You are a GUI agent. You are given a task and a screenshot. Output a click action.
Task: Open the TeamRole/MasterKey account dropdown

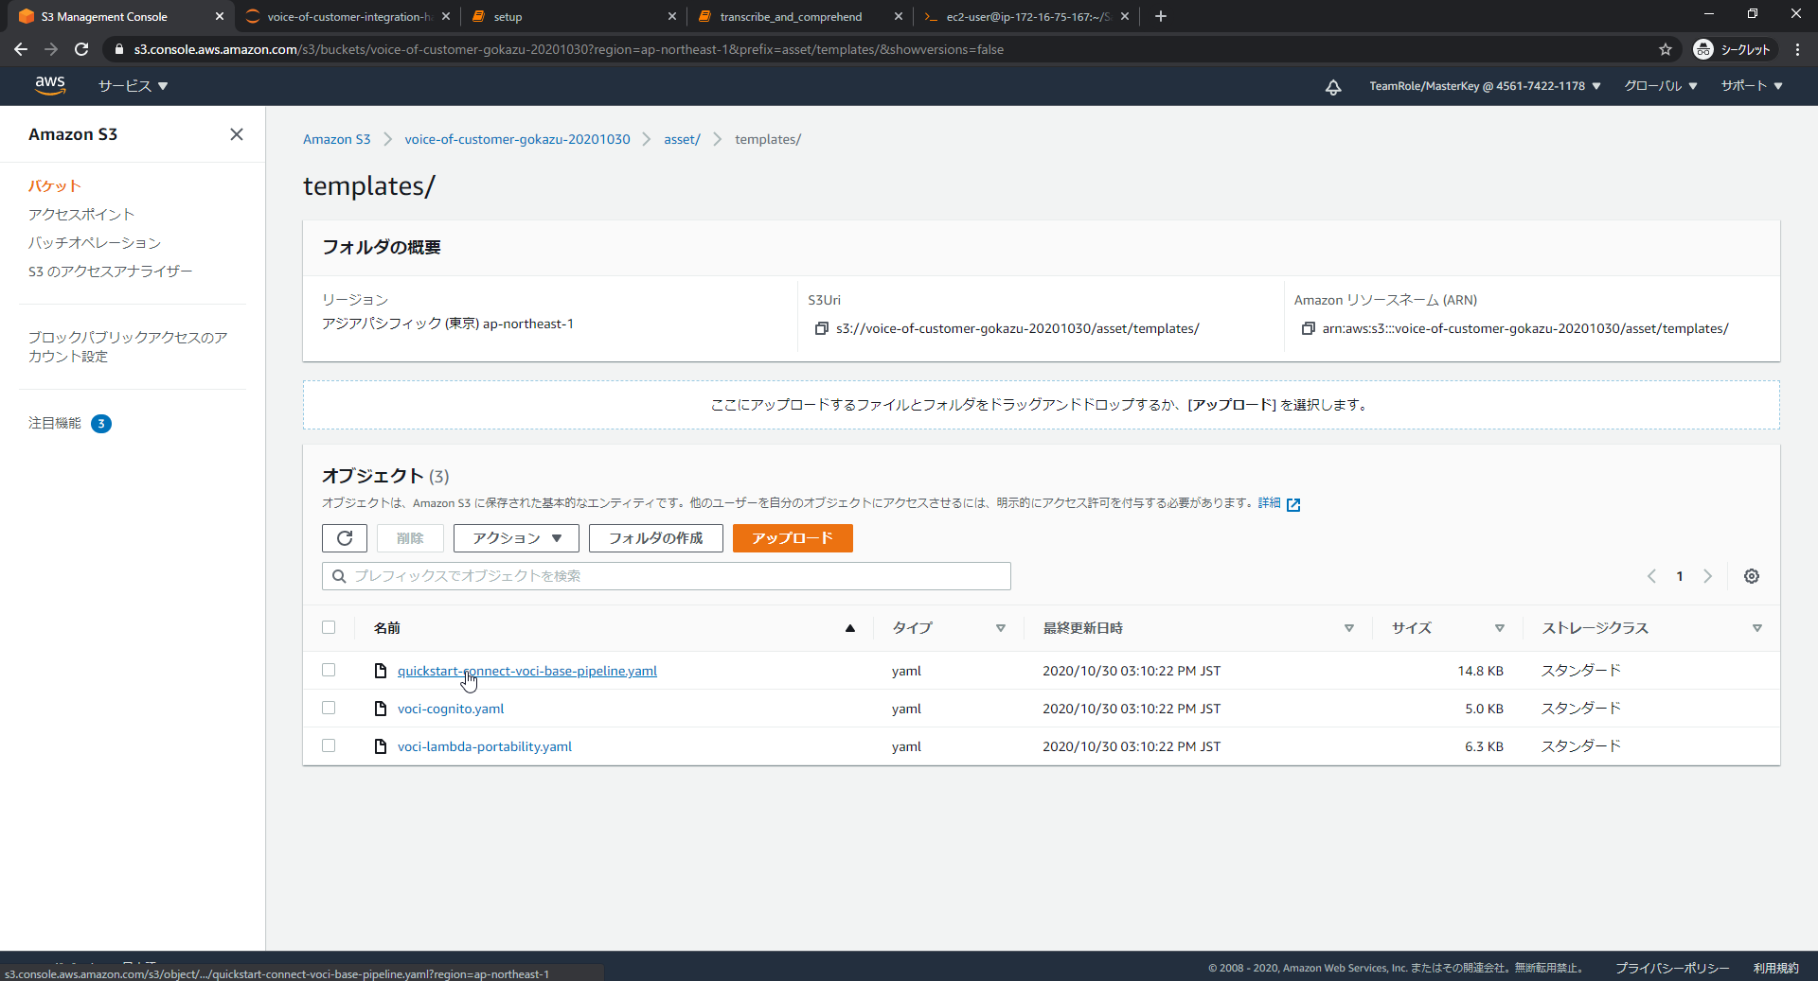tap(1485, 86)
